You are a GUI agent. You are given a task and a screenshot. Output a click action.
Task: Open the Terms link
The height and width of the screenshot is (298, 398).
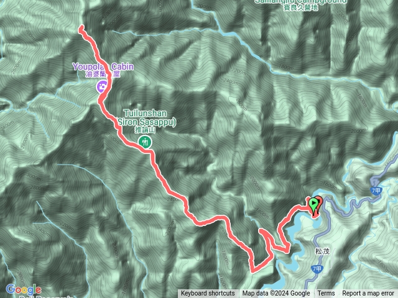coord(326,294)
